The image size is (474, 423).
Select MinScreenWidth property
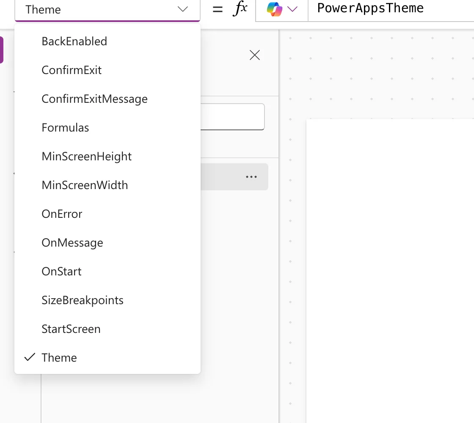(107, 185)
